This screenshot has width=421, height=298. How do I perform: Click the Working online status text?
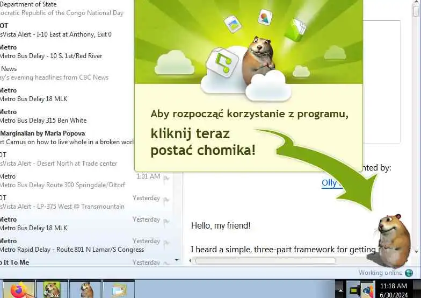(x=380, y=273)
